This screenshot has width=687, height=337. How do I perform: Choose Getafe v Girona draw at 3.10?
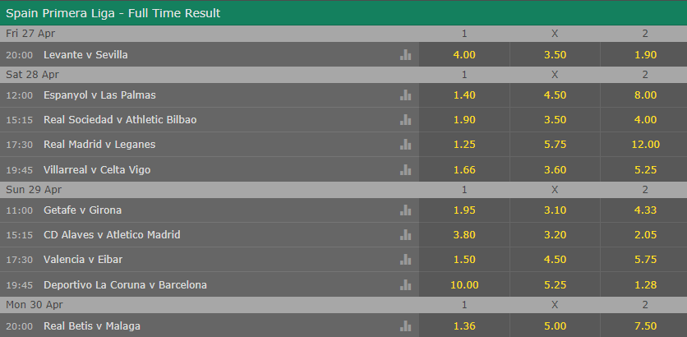point(555,210)
